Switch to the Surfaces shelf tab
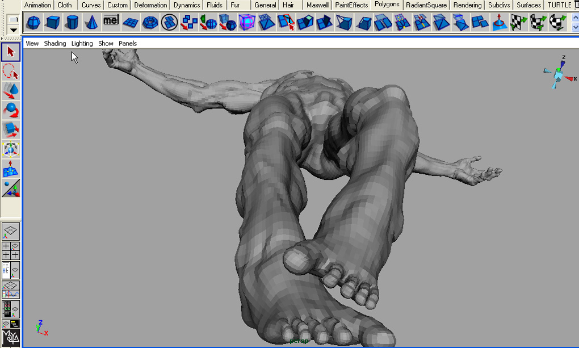579x348 pixels. (x=529, y=5)
